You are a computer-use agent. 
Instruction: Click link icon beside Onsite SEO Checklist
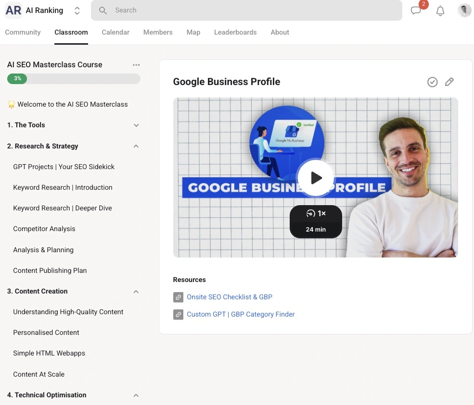click(178, 297)
